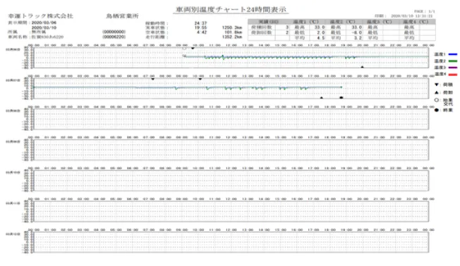Click the 温度2 (℃) table header
The height and width of the screenshot is (266, 460).
click(342, 22)
